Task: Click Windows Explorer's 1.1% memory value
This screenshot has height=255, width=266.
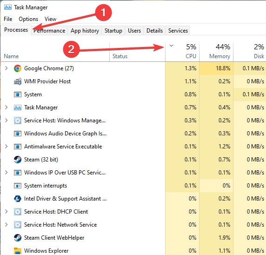Action: [224, 251]
